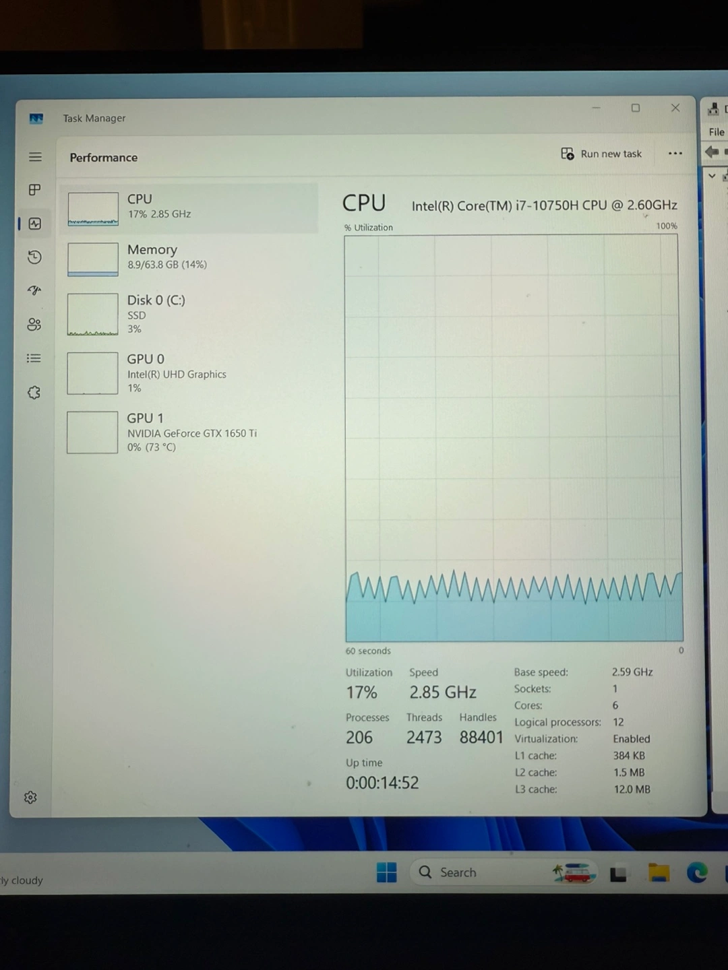The height and width of the screenshot is (970, 728).
Task: Select the Performance page icon
Action: 35,224
